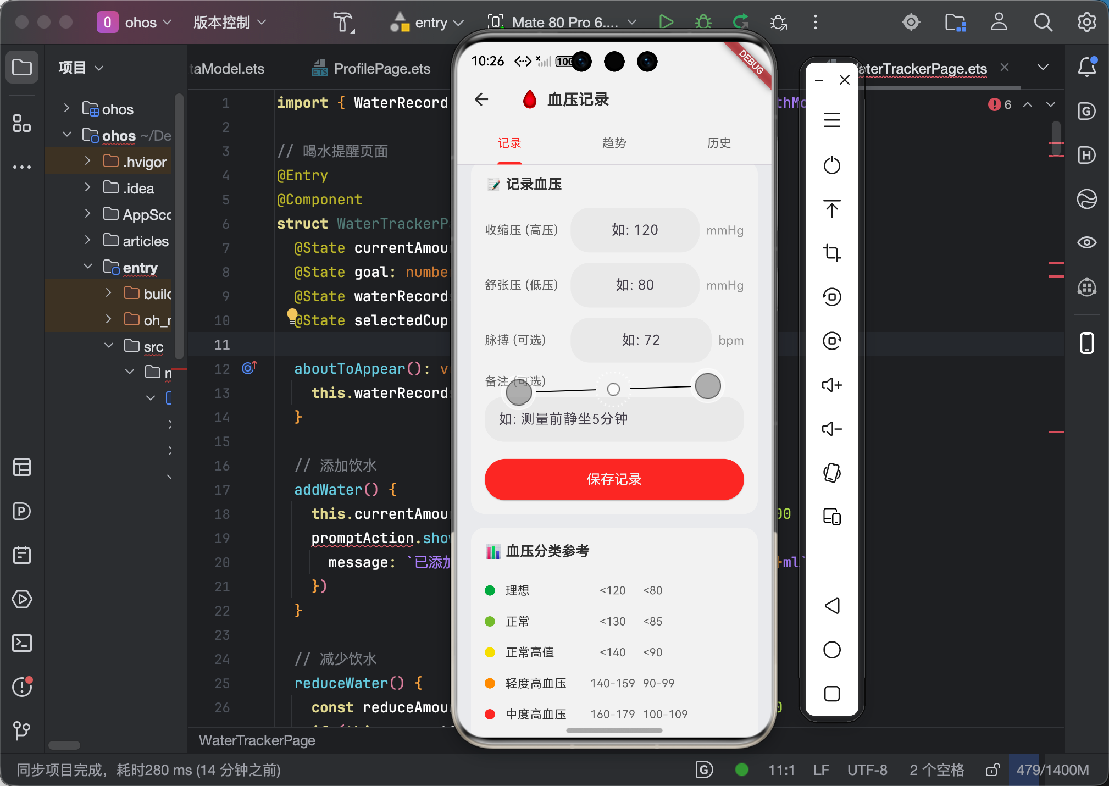The image size is (1109, 786).
Task: Go to emulator home circle button
Action: click(831, 650)
